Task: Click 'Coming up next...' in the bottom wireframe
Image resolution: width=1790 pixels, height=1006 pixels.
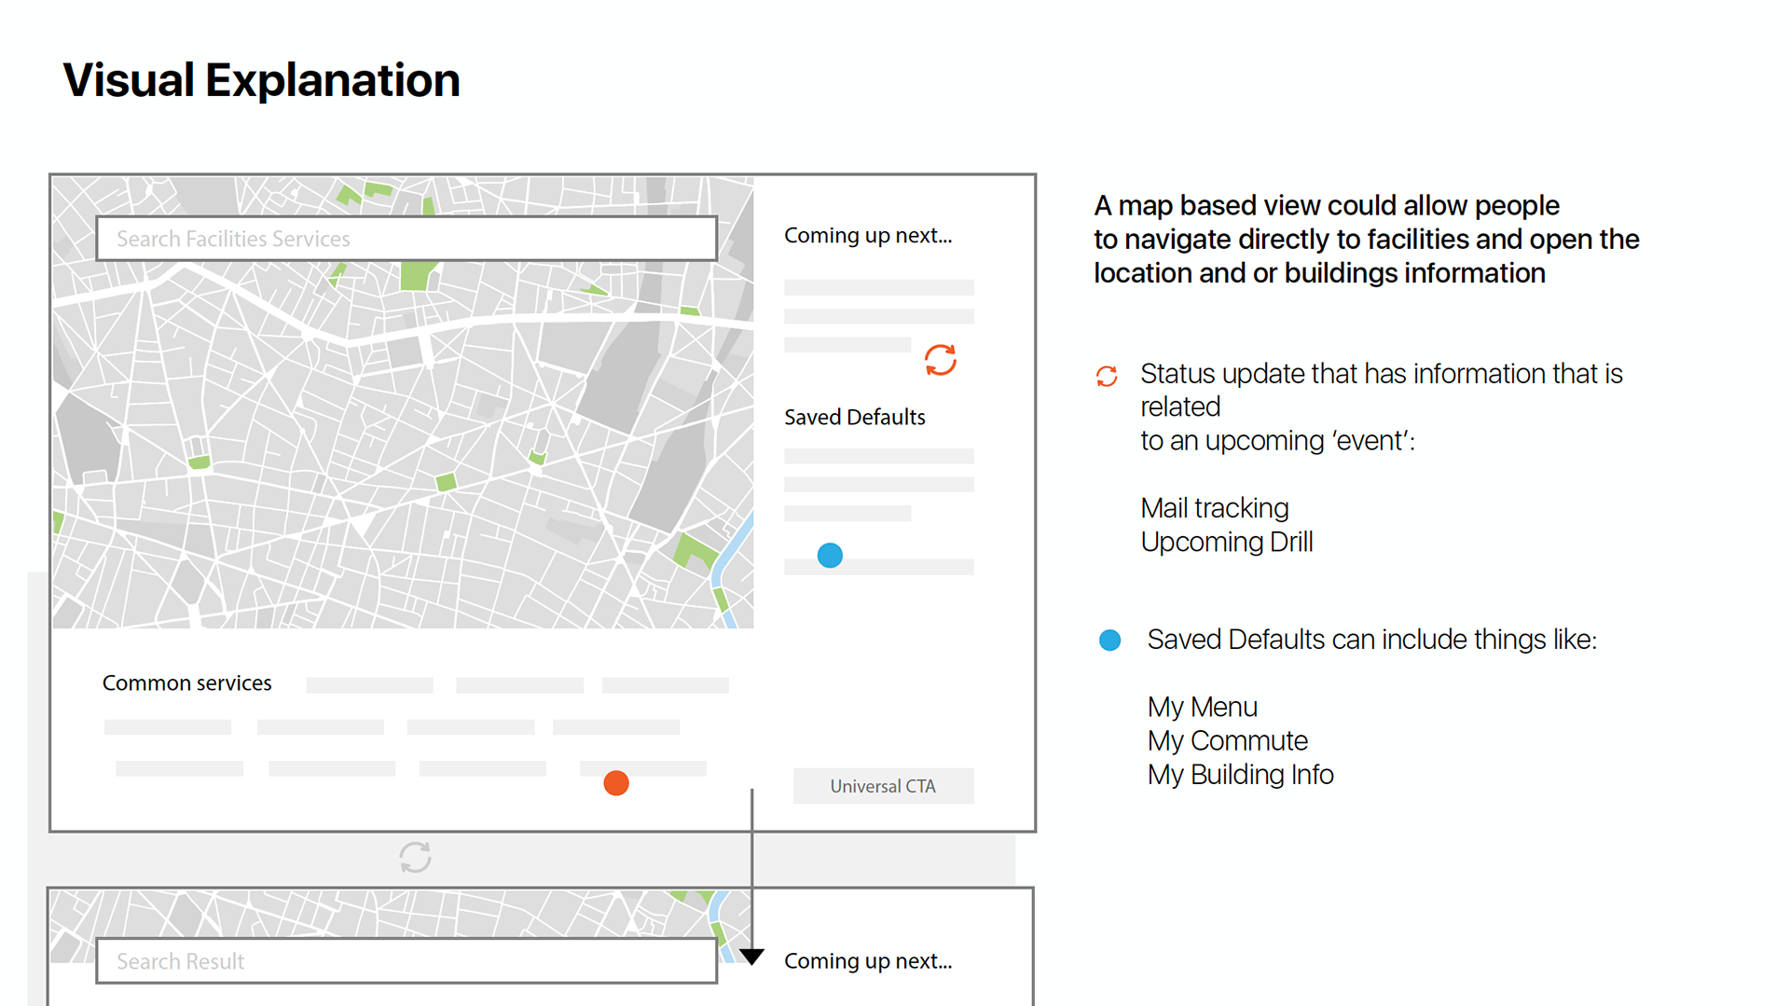Action: 868,961
